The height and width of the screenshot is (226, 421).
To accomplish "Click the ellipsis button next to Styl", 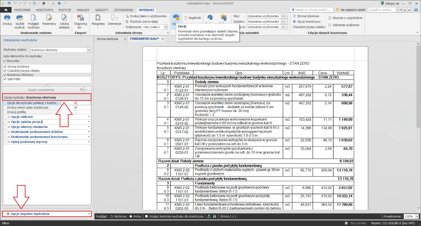I will [286, 16].
